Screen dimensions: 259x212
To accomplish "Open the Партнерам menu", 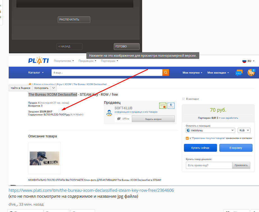I will click(x=110, y=61).
